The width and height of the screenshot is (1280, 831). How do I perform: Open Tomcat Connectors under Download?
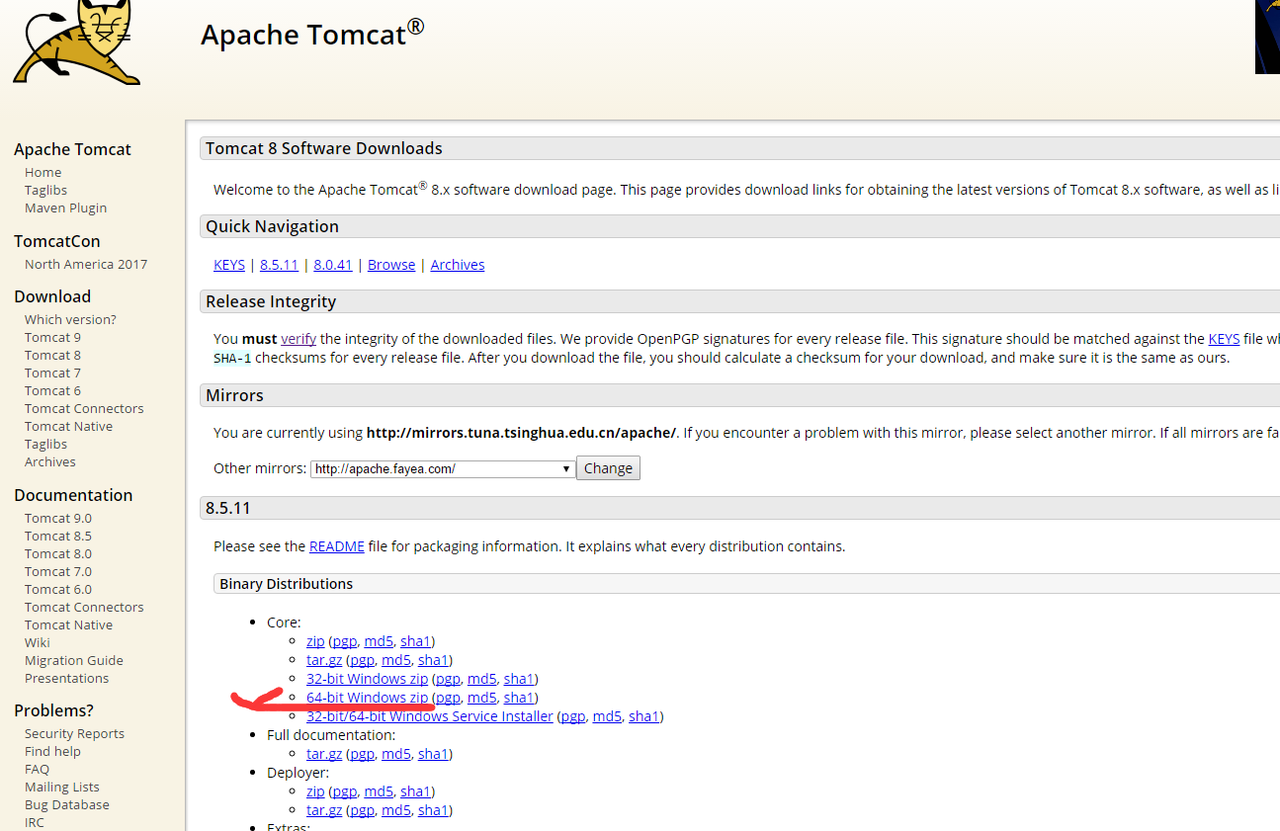[x=84, y=408]
